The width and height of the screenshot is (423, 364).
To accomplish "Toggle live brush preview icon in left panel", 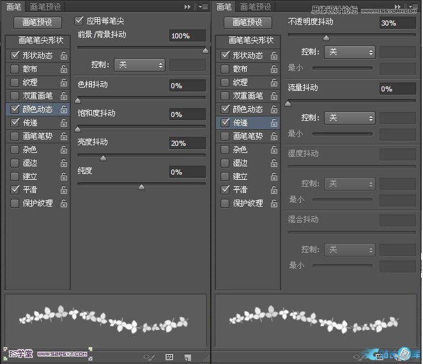I will click(x=150, y=356).
